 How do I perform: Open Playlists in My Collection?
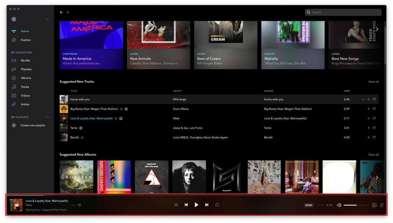[x=26, y=69]
